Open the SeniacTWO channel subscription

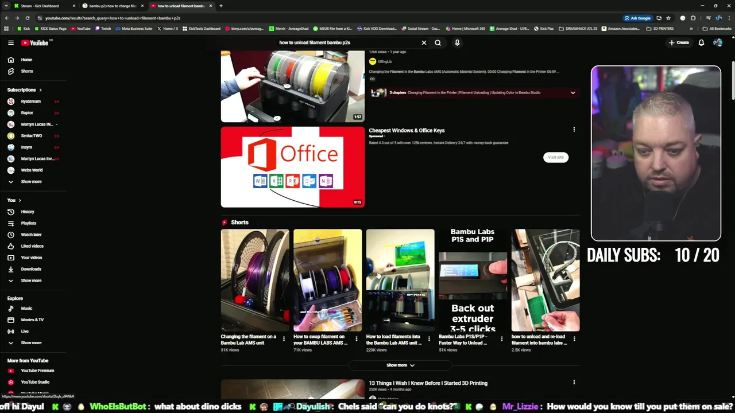click(x=31, y=136)
